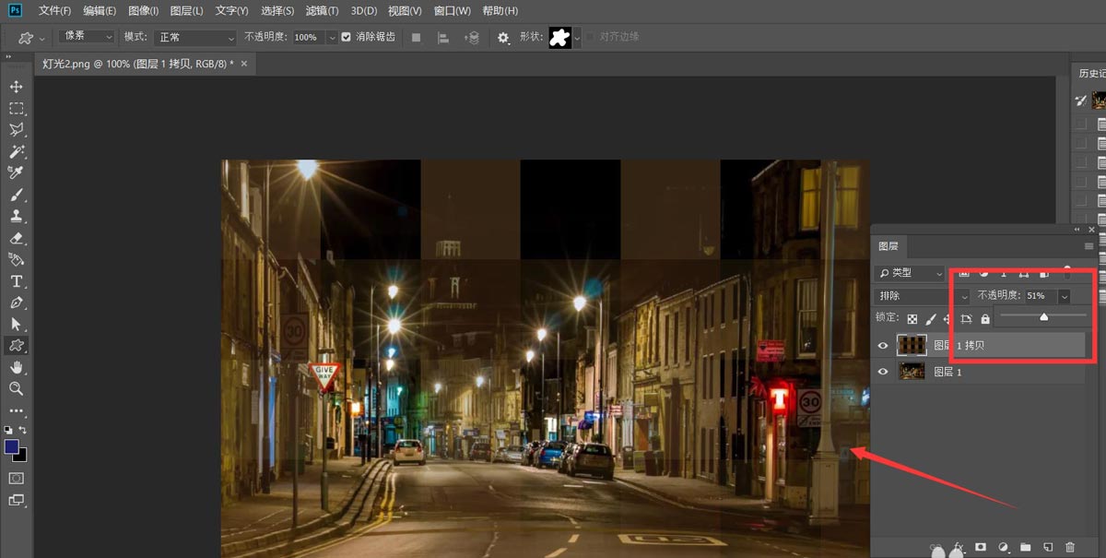Select the Polygonal Lasso tool
Viewport: 1106px width, 558px height.
point(17,130)
